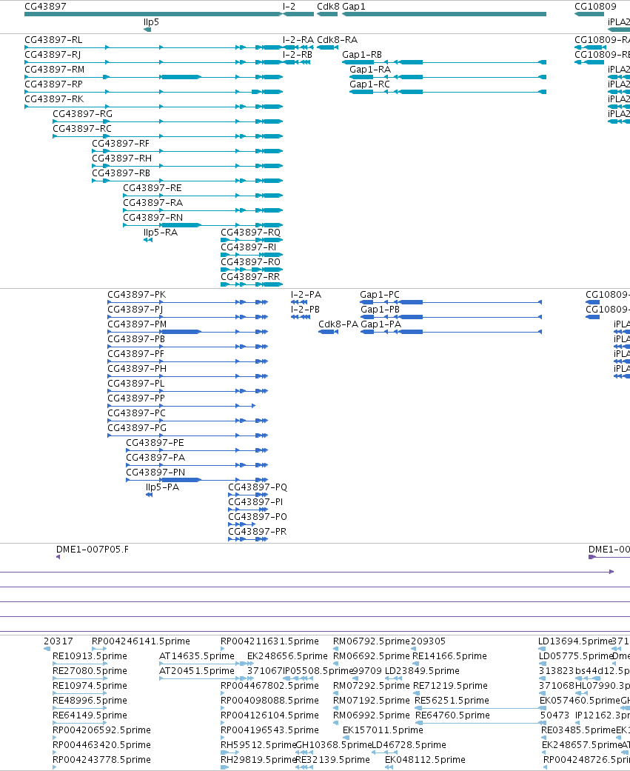Select protein CG43897-PQ

click(x=248, y=495)
